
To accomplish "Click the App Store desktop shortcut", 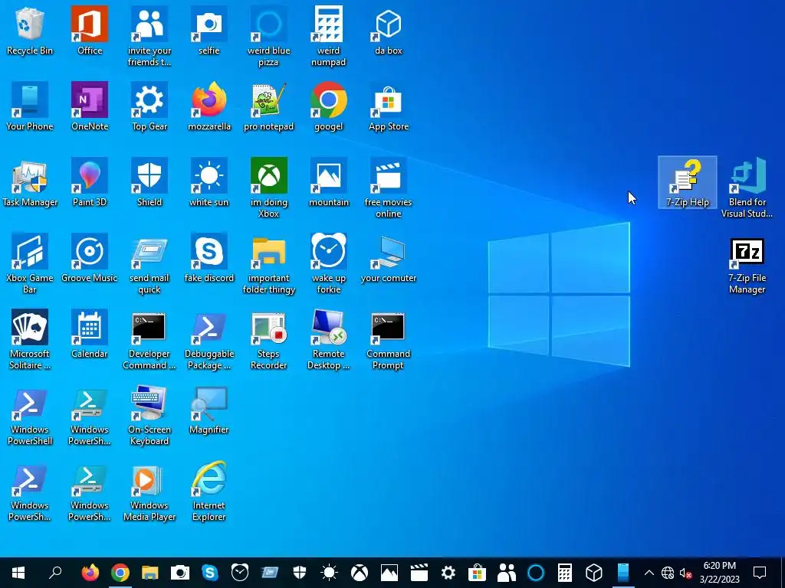I will pyautogui.click(x=389, y=107).
